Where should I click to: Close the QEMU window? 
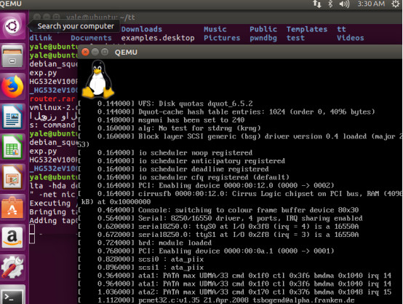coord(85,52)
